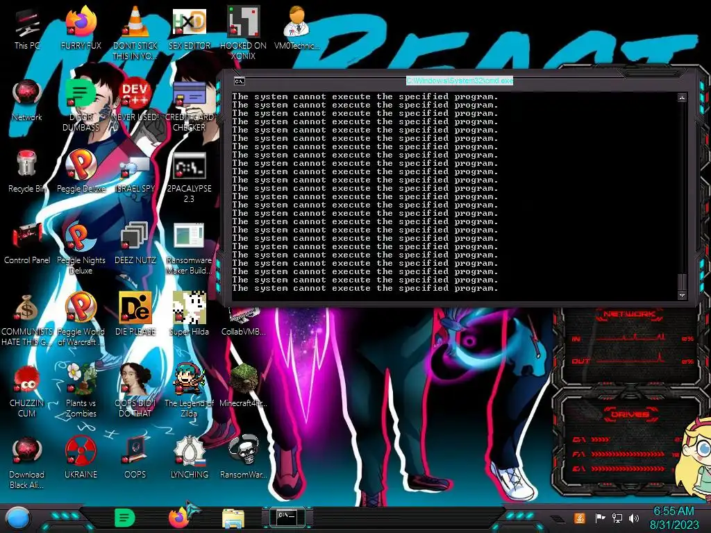Open the Recycle Bin

27,172
